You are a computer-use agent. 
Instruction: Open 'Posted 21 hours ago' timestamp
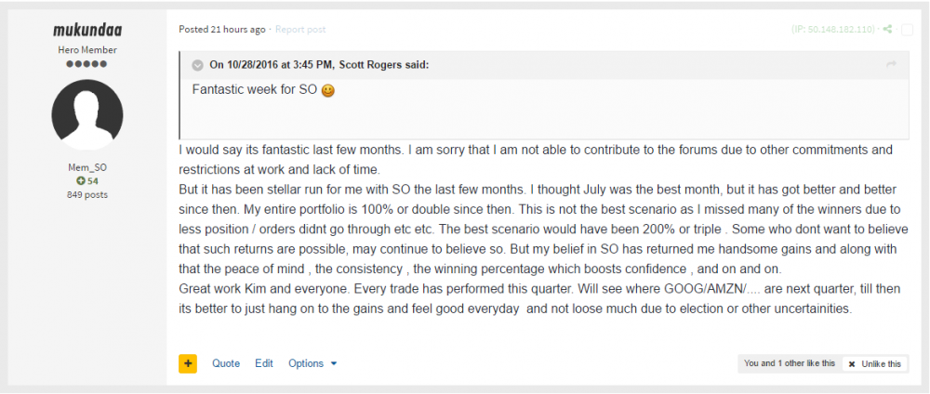[x=222, y=30]
